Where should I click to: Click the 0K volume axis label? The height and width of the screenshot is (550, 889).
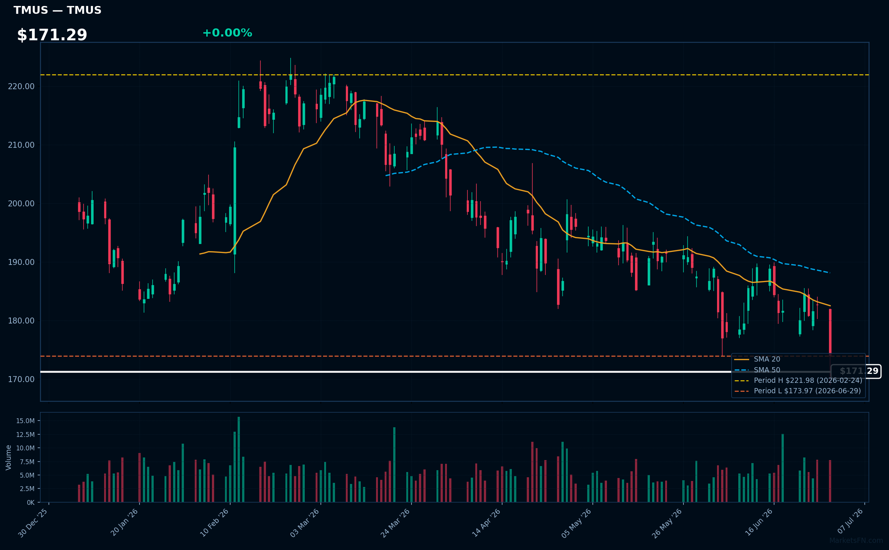[31, 503]
